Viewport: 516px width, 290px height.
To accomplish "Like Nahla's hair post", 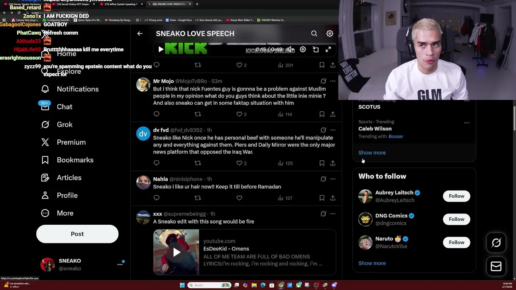I will click(x=239, y=198).
